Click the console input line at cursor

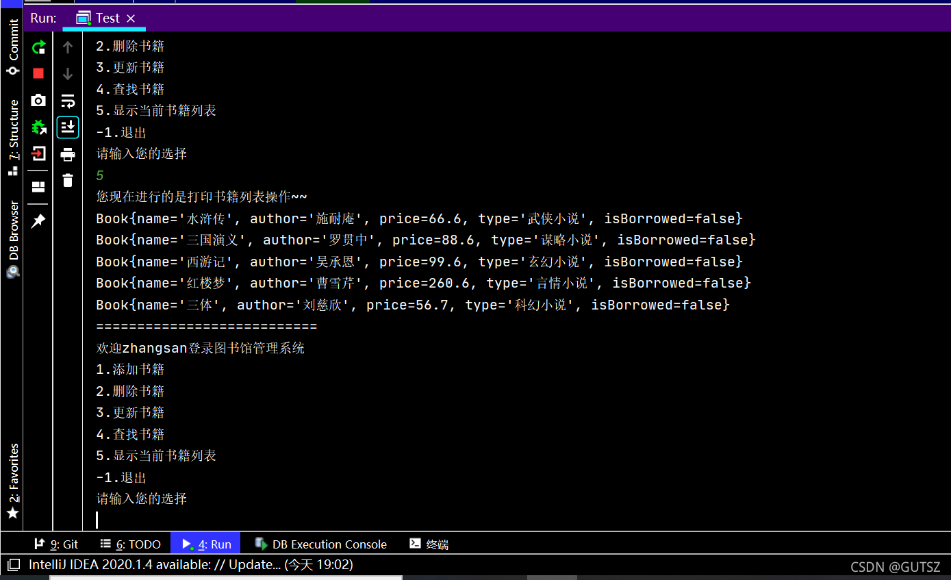pyautogui.click(x=97, y=520)
